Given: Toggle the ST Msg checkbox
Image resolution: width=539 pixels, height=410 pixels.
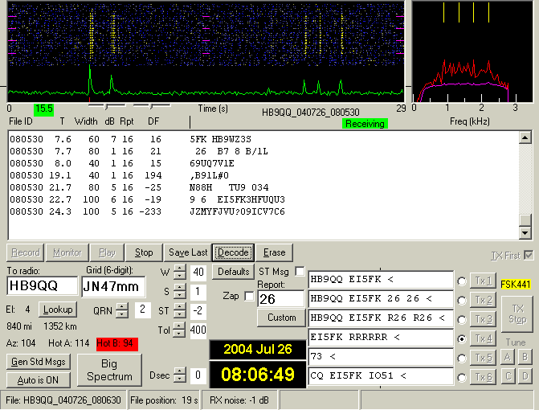Looking at the screenshot, I should [300, 272].
